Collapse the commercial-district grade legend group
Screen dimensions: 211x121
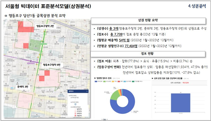point(71,107)
